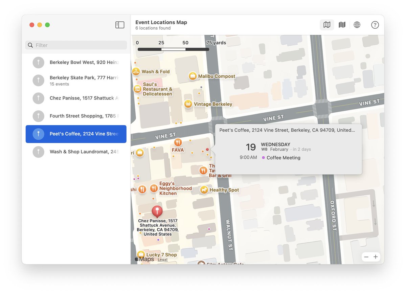The height and width of the screenshot is (293, 406).
Task: Click Healthy Spot pet store icon
Action: (204, 190)
